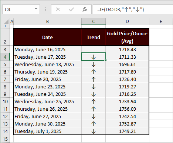Click the formula bar with IF formula
The image size is (173, 143).
click(x=133, y=9)
